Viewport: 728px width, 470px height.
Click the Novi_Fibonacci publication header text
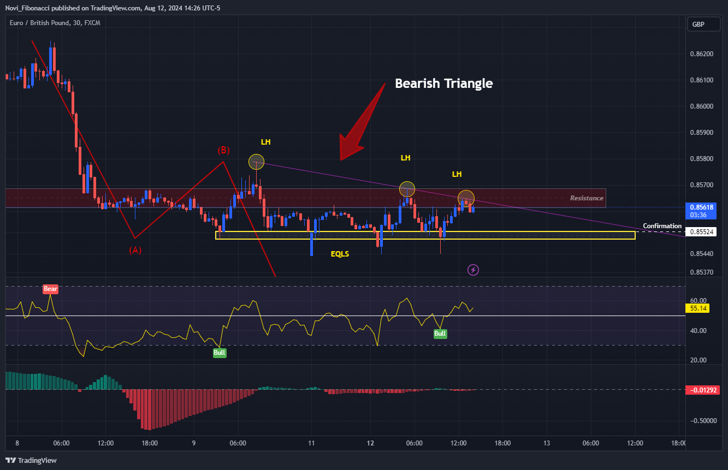[113, 8]
